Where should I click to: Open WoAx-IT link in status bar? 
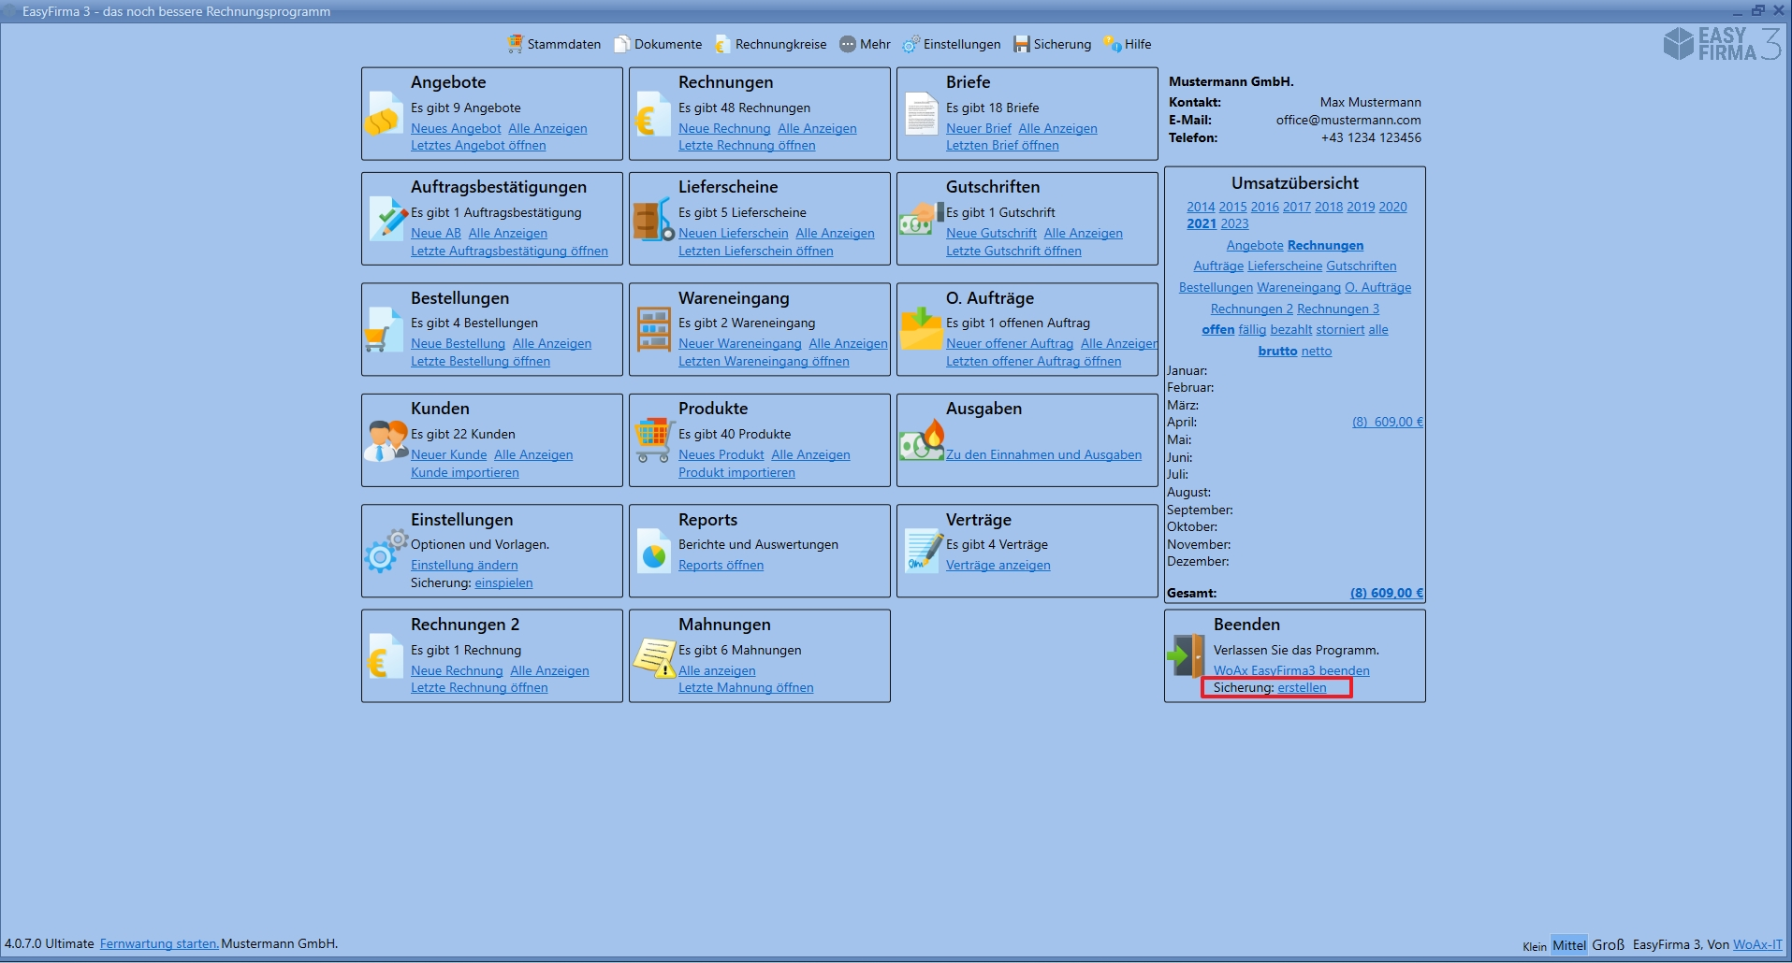(1757, 944)
